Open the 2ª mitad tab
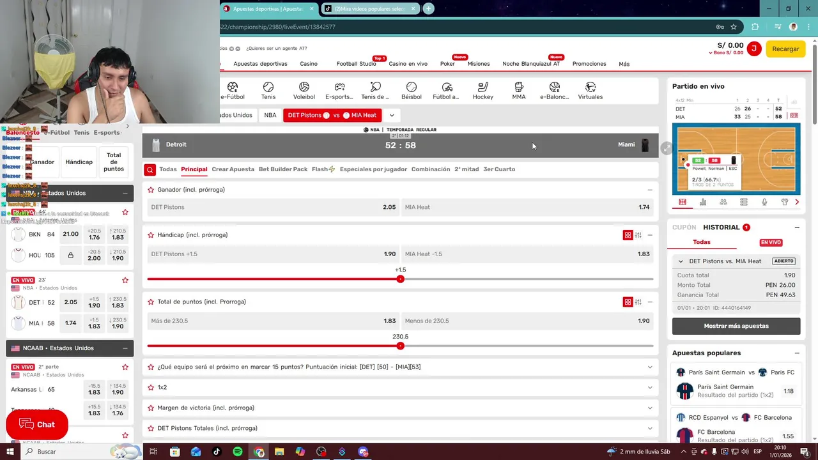The width and height of the screenshot is (818, 460). click(467, 169)
